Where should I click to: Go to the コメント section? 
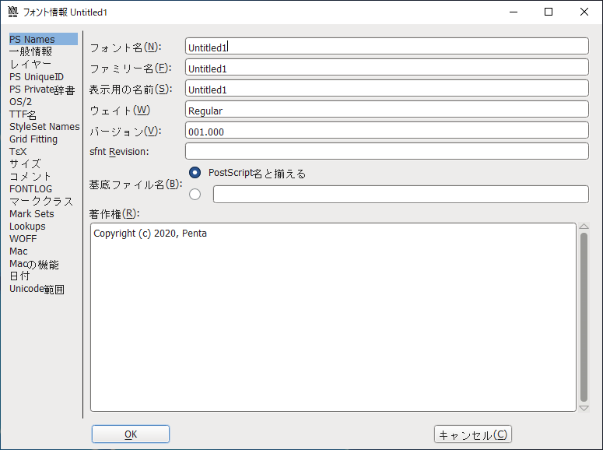tap(30, 176)
